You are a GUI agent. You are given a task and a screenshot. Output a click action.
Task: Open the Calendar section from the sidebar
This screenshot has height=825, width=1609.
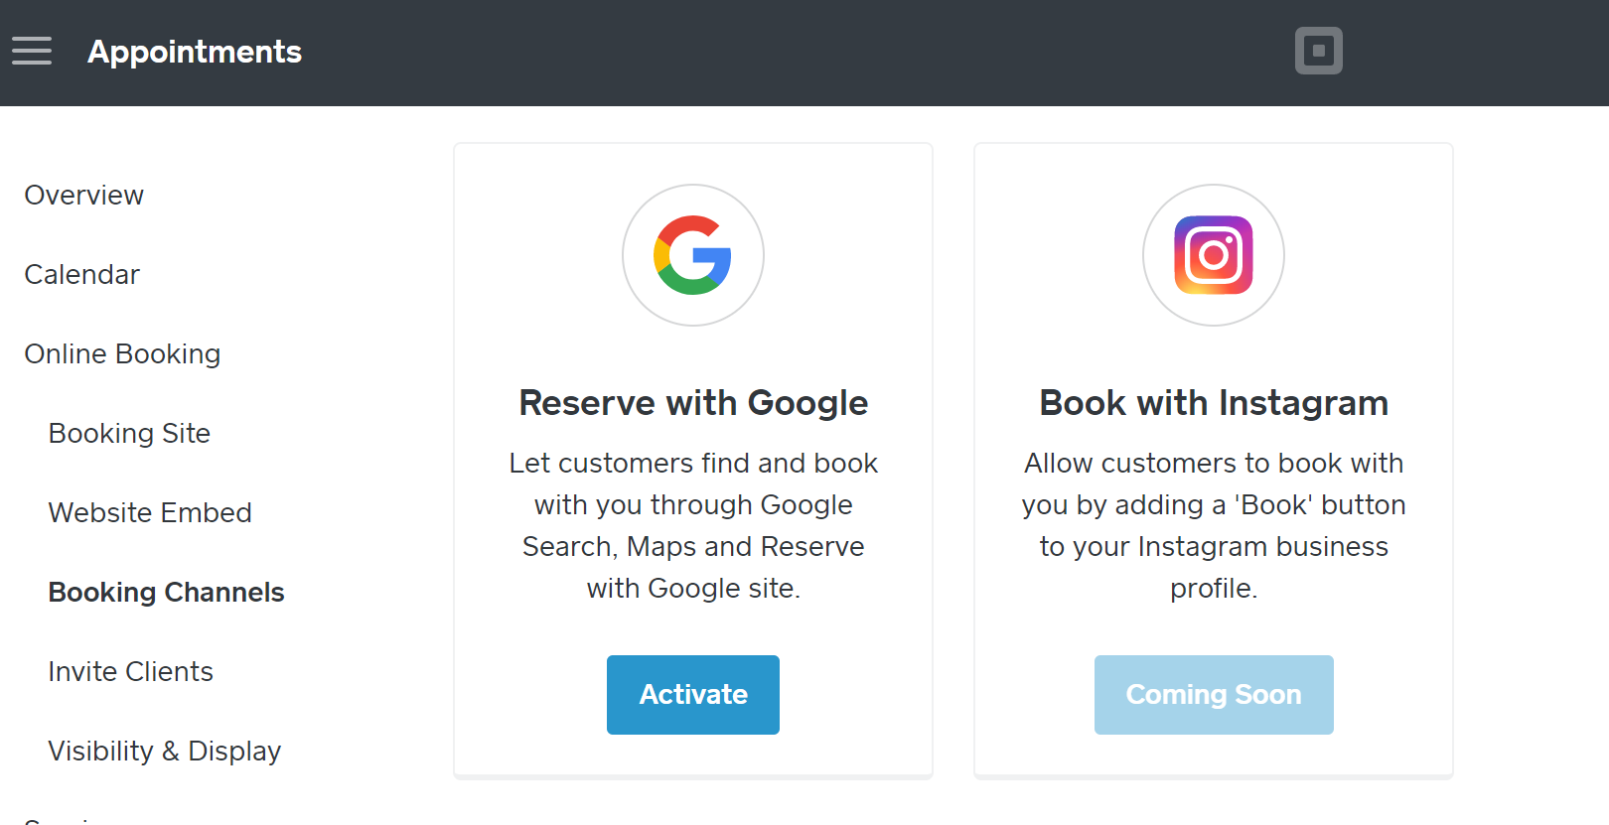(81, 275)
